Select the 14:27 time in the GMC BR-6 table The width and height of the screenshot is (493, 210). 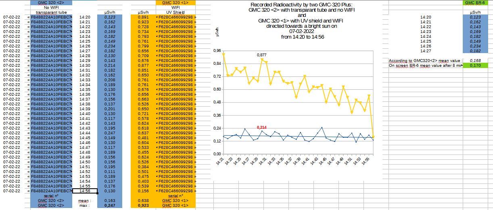coord(426,51)
